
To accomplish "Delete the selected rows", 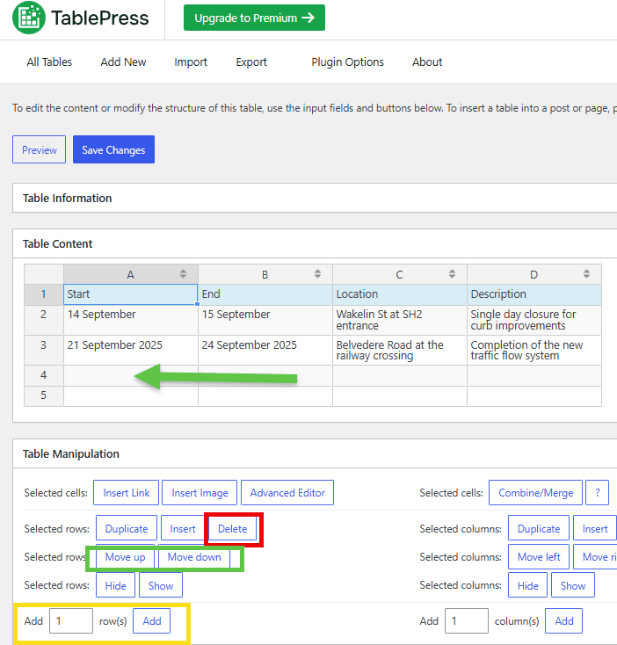I will [x=232, y=528].
